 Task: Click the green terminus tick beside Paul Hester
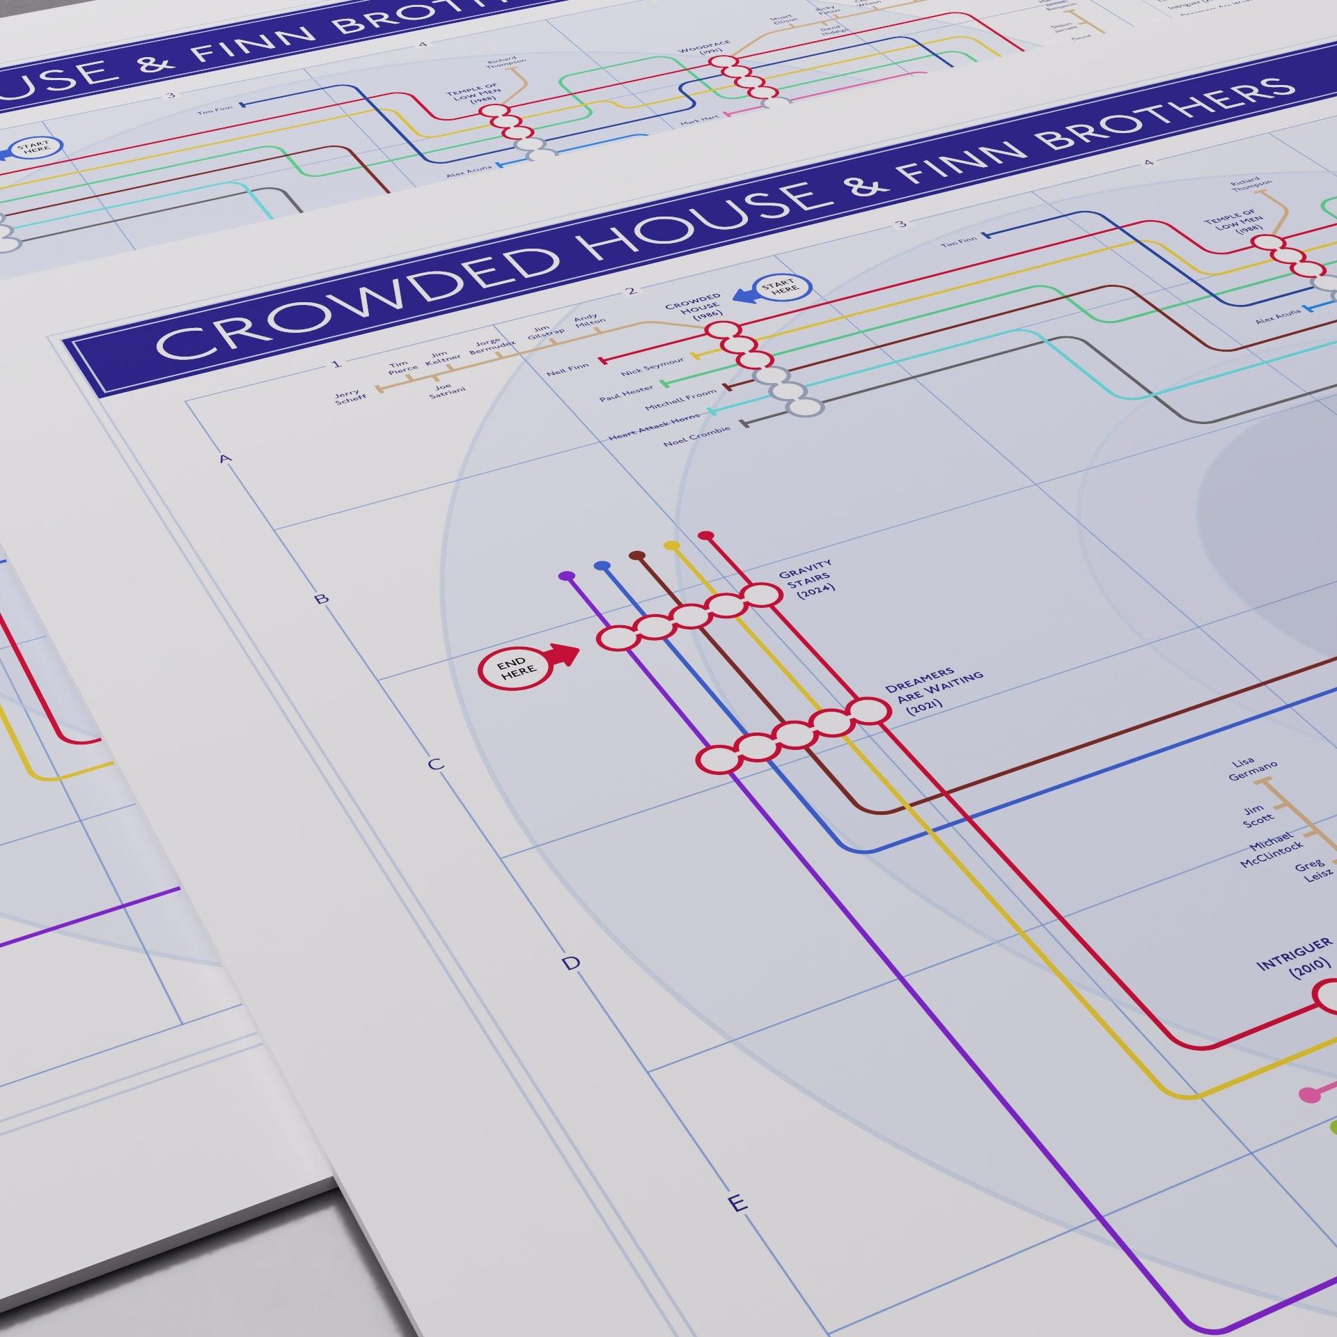[664, 383]
